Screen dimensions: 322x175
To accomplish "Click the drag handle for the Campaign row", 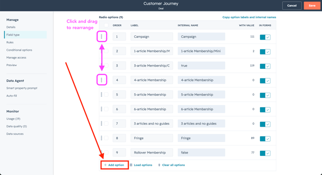I will tap(101, 36).
